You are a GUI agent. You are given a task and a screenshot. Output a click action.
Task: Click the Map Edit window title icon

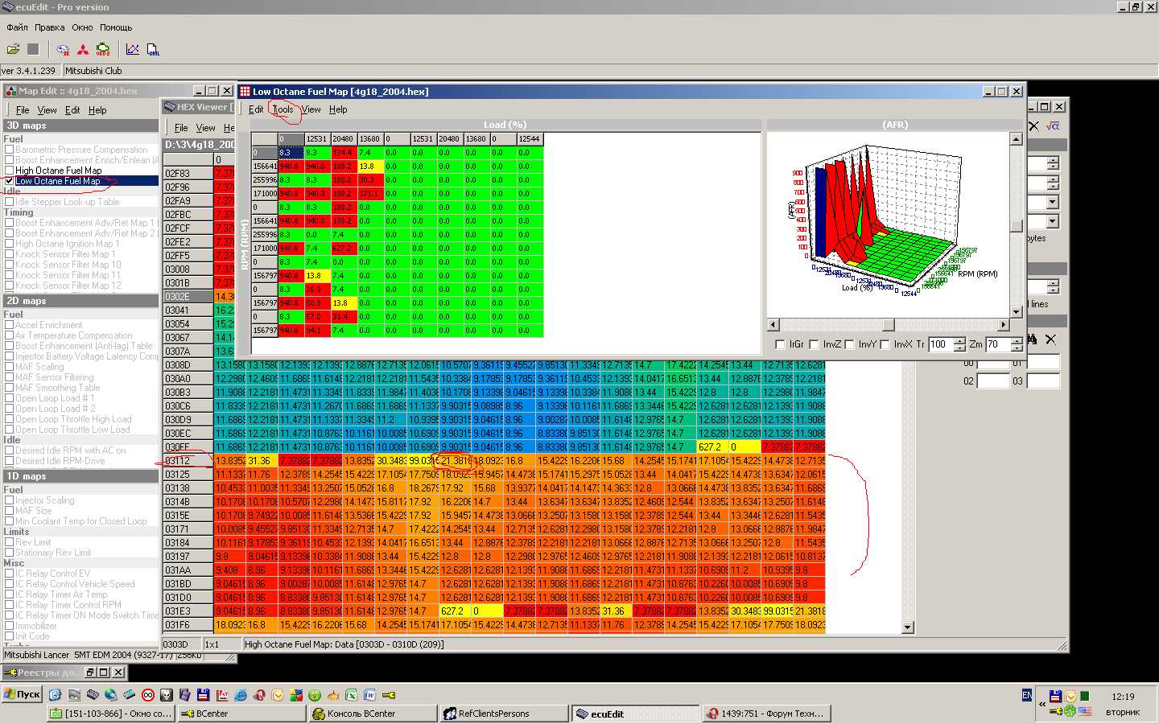11,91
